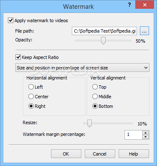Click the Cancel button
Viewport: 157px width, 166px height.
coord(100,154)
